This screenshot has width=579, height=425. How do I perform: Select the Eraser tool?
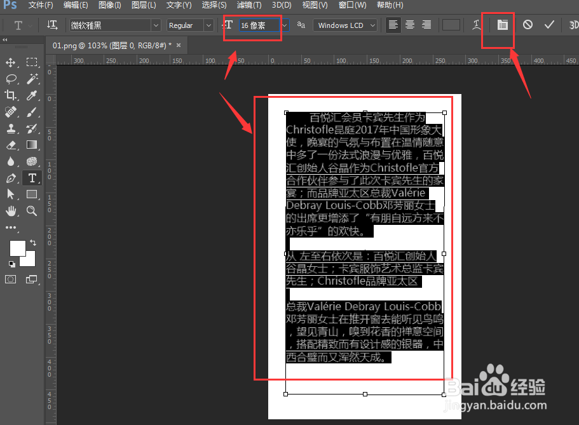11,145
